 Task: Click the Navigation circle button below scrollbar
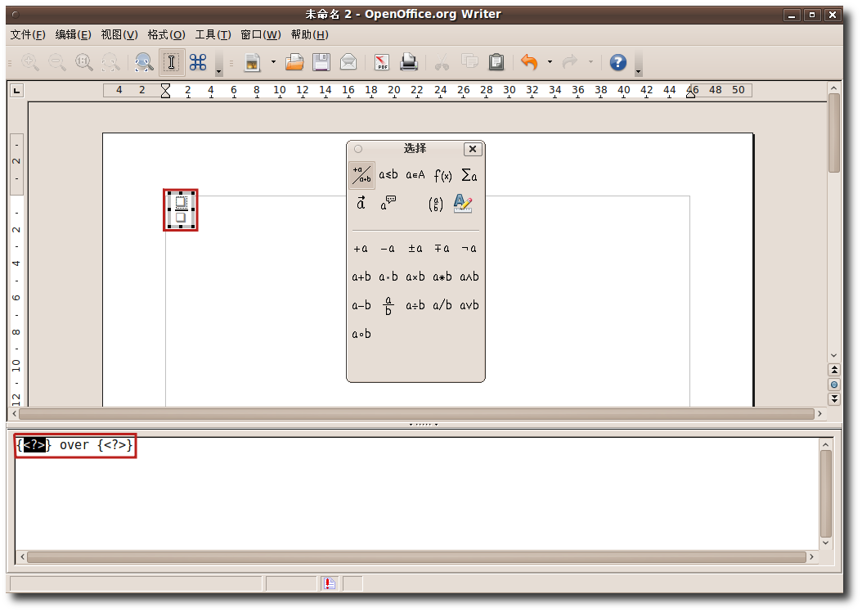pyautogui.click(x=834, y=385)
